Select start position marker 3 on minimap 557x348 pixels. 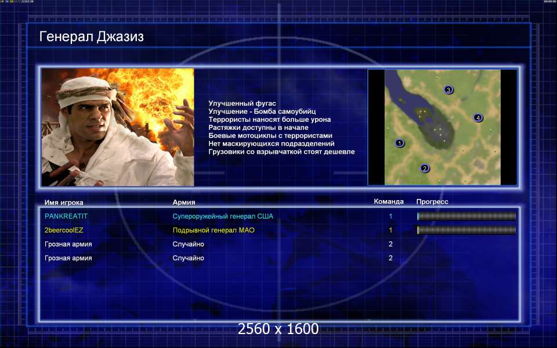pyautogui.click(x=449, y=90)
